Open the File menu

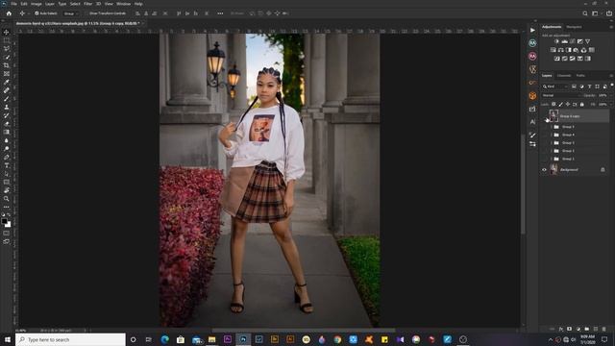[13, 4]
